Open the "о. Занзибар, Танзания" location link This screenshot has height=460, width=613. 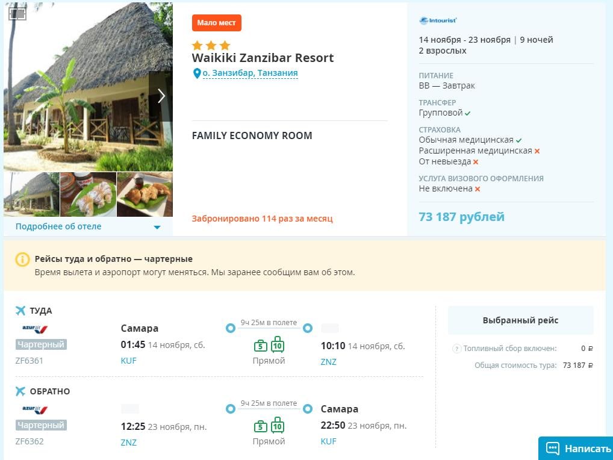click(250, 73)
